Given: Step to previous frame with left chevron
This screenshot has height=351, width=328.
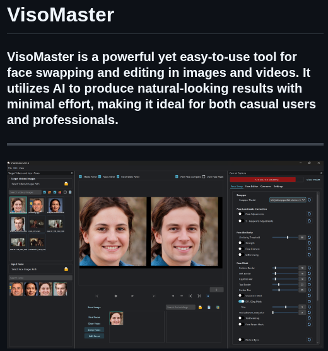Looking at the screenshot, I should point(97,296).
